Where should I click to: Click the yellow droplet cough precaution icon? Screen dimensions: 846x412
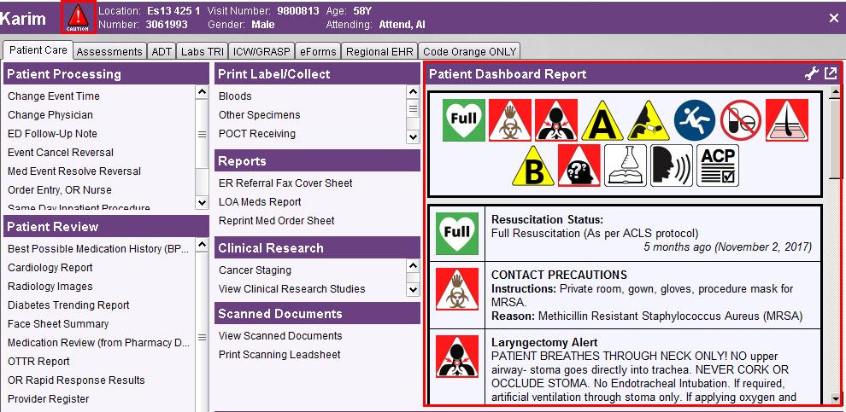tap(649, 120)
